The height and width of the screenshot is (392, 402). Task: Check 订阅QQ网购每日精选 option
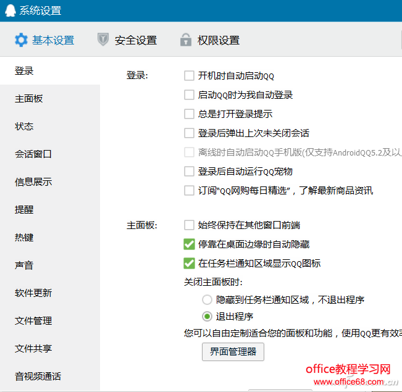189,191
